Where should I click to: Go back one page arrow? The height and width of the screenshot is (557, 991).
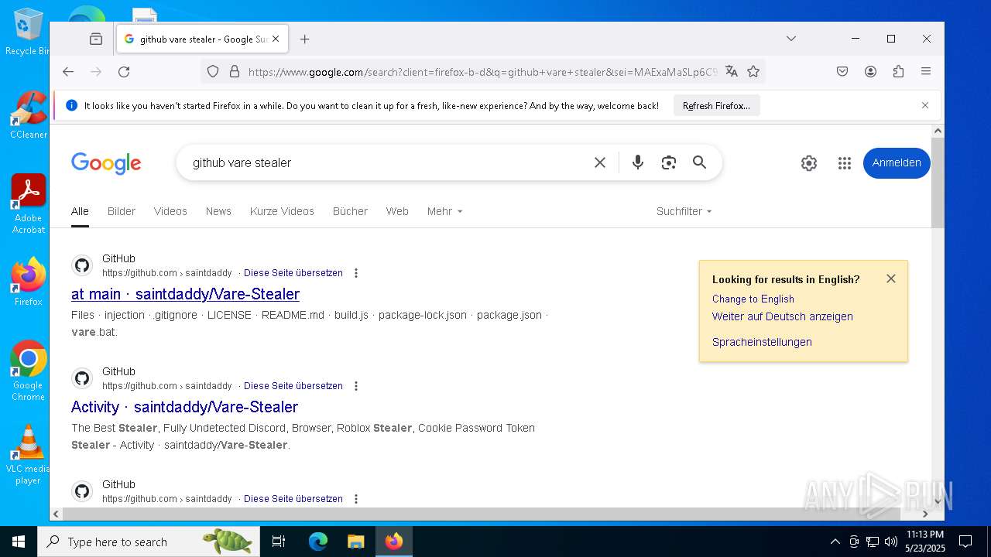tap(68, 71)
